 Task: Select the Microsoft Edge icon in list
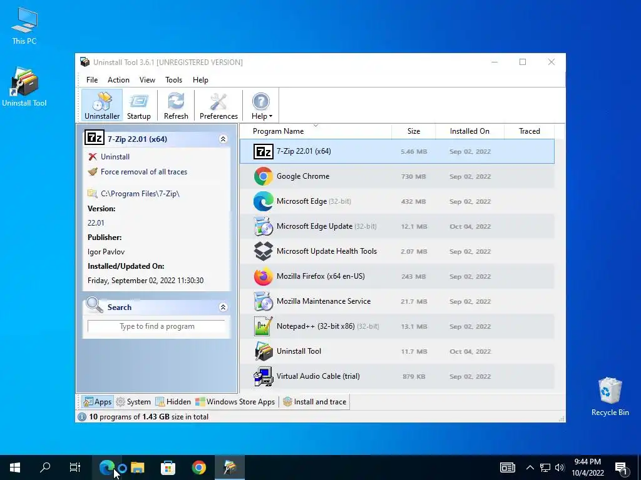[264, 201]
